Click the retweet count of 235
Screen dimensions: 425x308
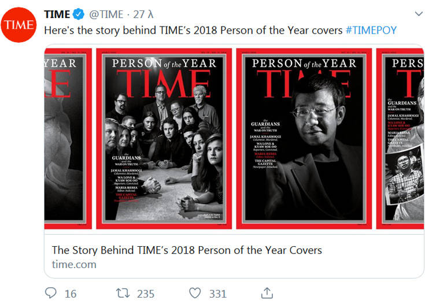coord(146,294)
